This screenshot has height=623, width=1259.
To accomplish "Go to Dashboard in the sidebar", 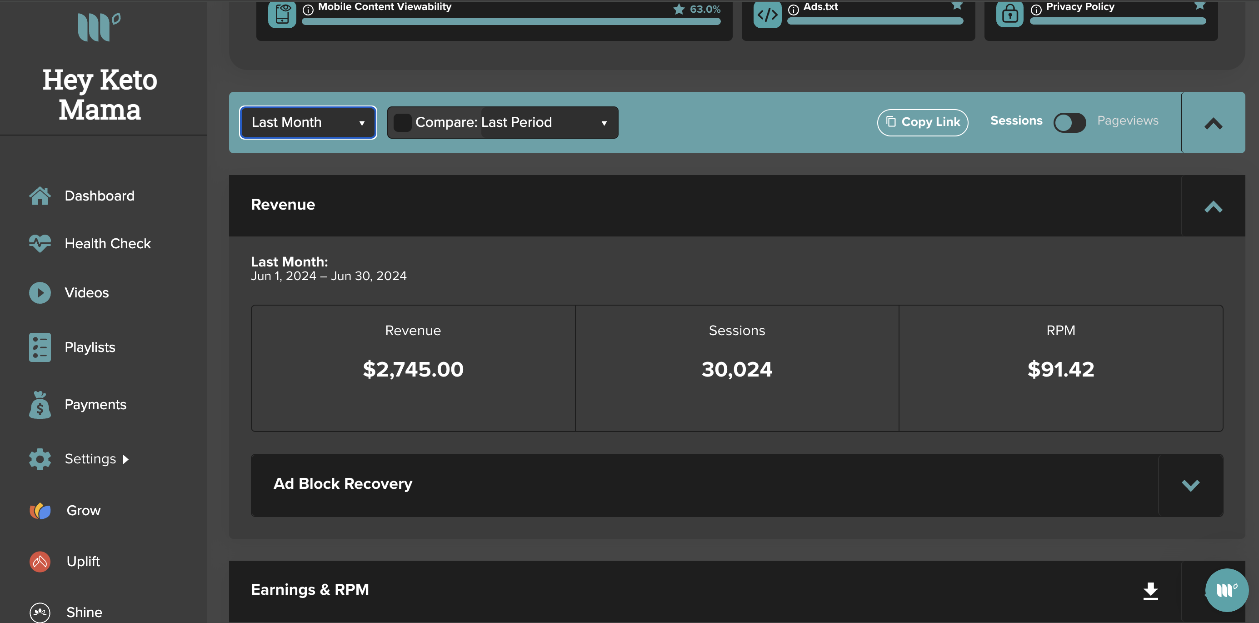I will 99,196.
